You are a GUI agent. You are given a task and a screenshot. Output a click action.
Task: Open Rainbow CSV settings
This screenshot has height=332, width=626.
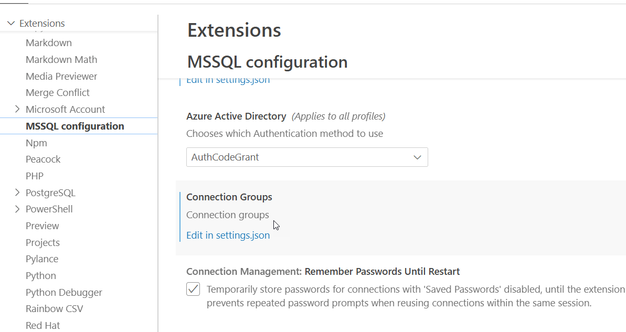pyautogui.click(x=54, y=308)
